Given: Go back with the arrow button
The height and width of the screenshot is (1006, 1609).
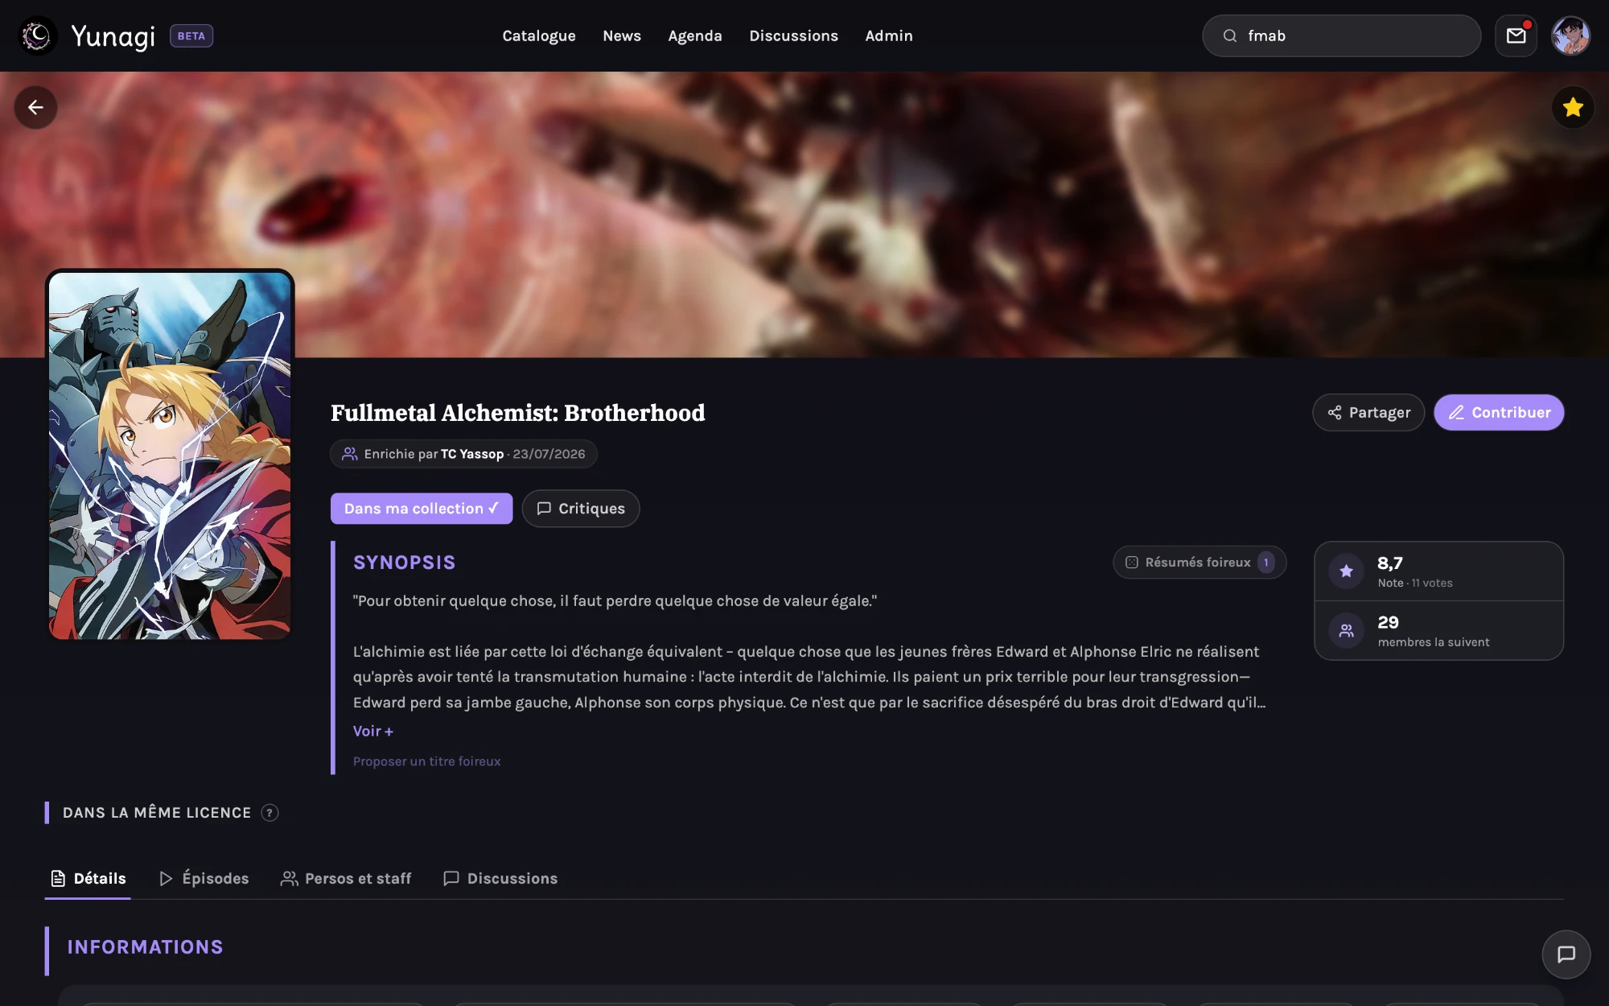Looking at the screenshot, I should pos(35,107).
